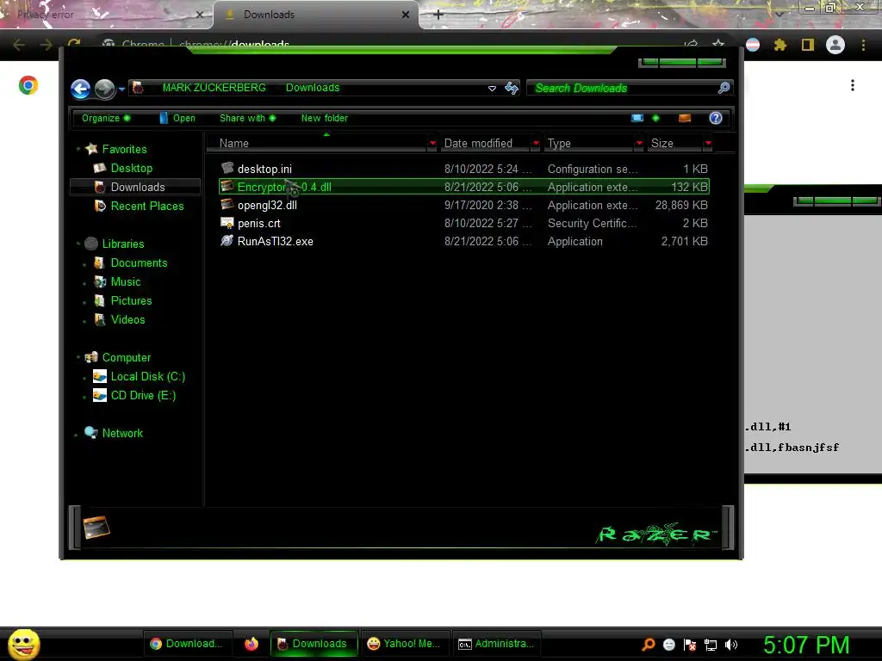Click the certificate icon of penis.crt

point(227,223)
